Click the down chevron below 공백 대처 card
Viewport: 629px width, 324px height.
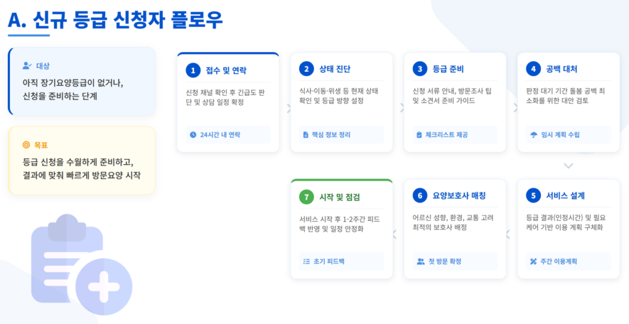coord(568,165)
